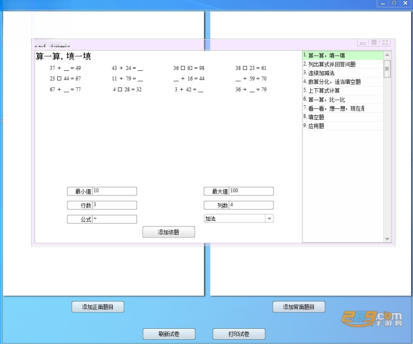Maximize the inner question dialog

click(x=374, y=42)
